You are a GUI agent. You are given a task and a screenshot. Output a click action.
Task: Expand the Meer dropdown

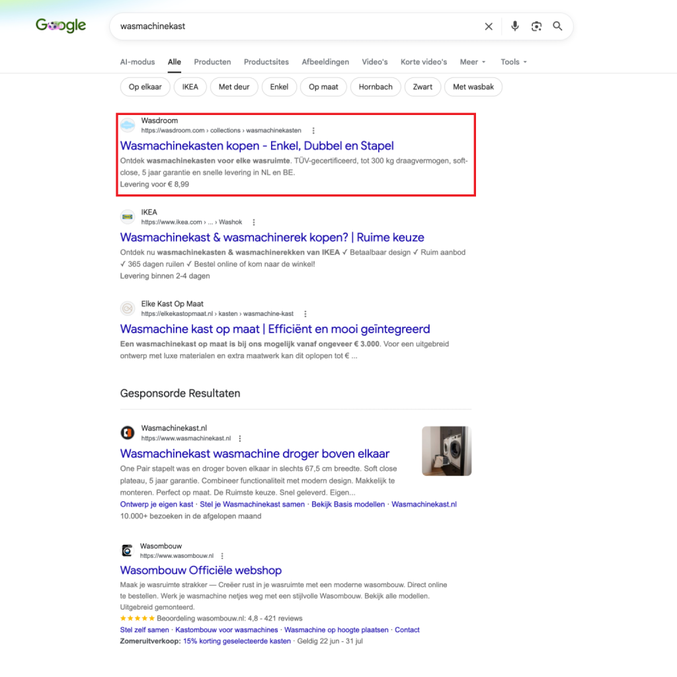point(473,61)
